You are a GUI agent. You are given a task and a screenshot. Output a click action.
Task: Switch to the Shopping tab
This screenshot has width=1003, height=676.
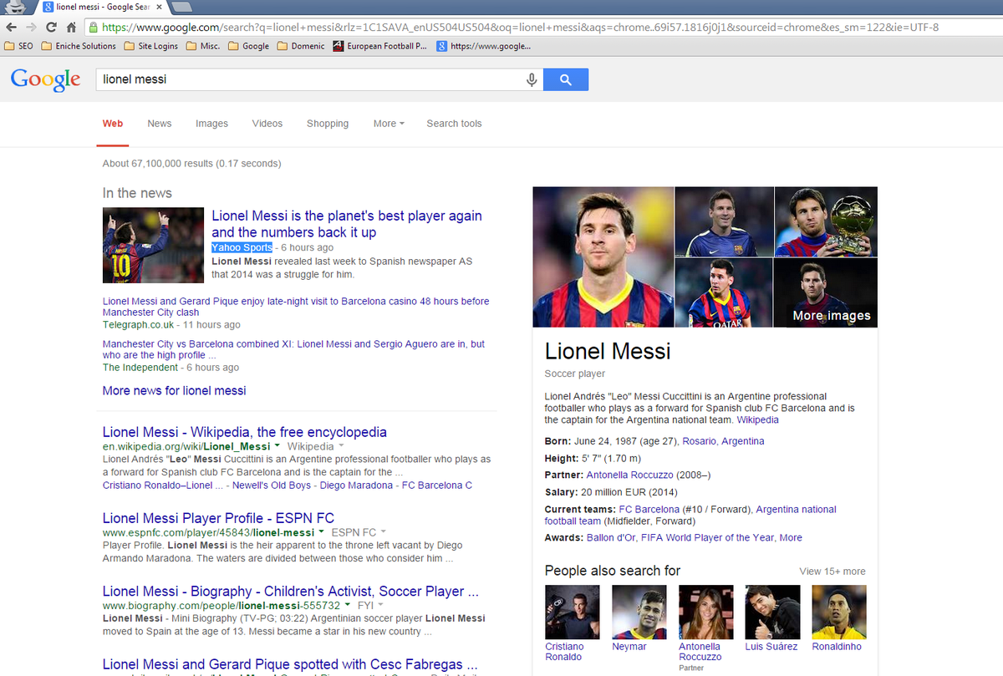tap(328, 123)
